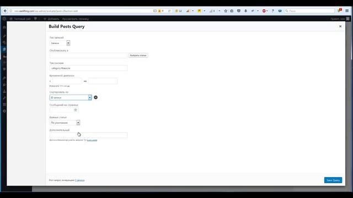Click the user greeting in admin bar
The height and width of the screenshot is (198, 353).
340,19
